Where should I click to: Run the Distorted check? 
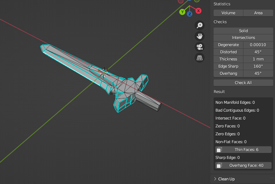pyautogui.click(x=228, y=52)
